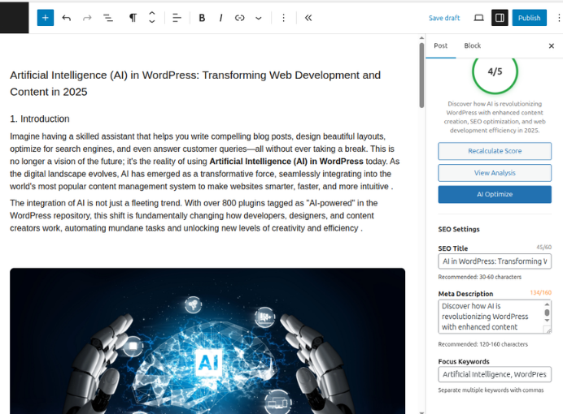The width and height of the screenshot is (563, 414).
Task: Open View Analysis
Action: pos(495,173)
